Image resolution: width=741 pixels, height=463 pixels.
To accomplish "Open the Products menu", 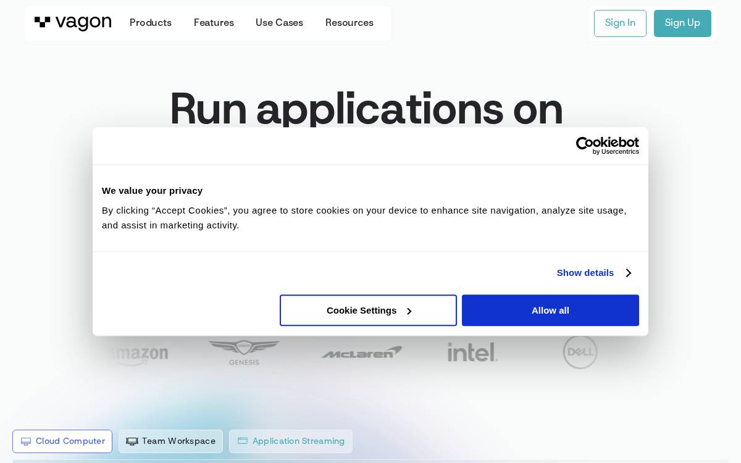I will click(x=151, y=23).
